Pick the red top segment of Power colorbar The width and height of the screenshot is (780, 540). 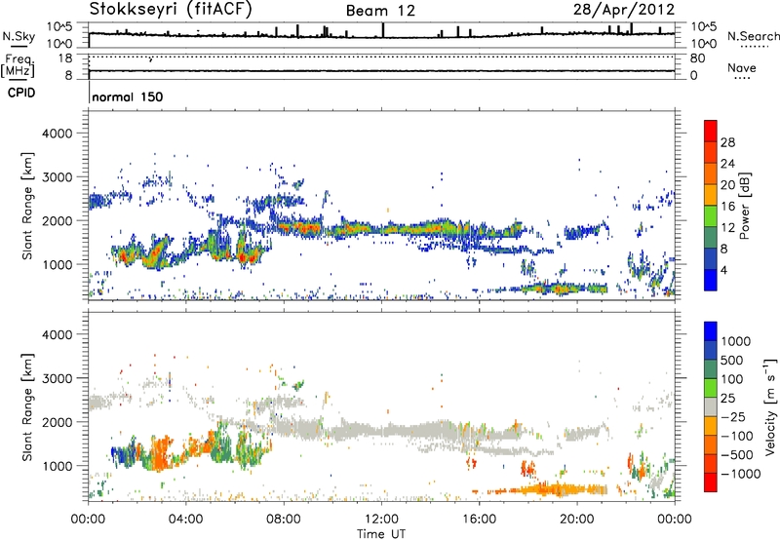(x=711, y=131)
